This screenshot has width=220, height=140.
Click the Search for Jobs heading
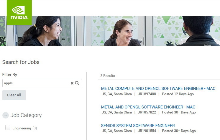(21, 62)
